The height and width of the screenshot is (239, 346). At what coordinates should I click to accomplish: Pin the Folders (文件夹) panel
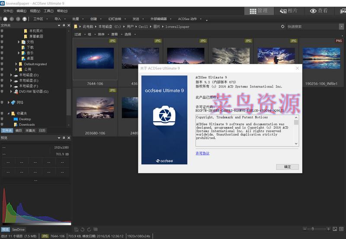64,25
